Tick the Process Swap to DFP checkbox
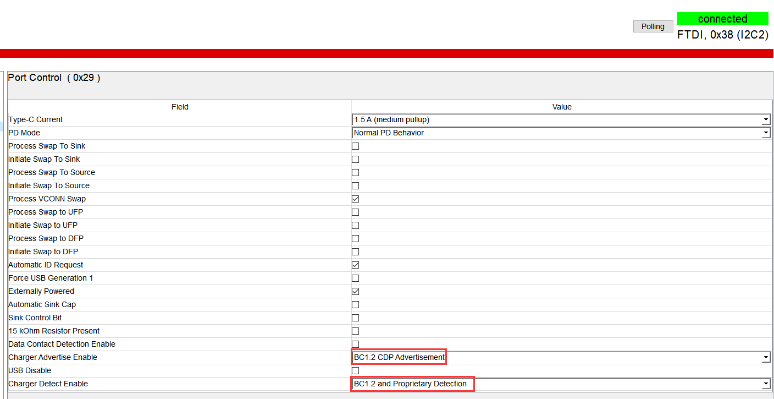The height and width of the screenshot is (399, 774). [355, 238]
